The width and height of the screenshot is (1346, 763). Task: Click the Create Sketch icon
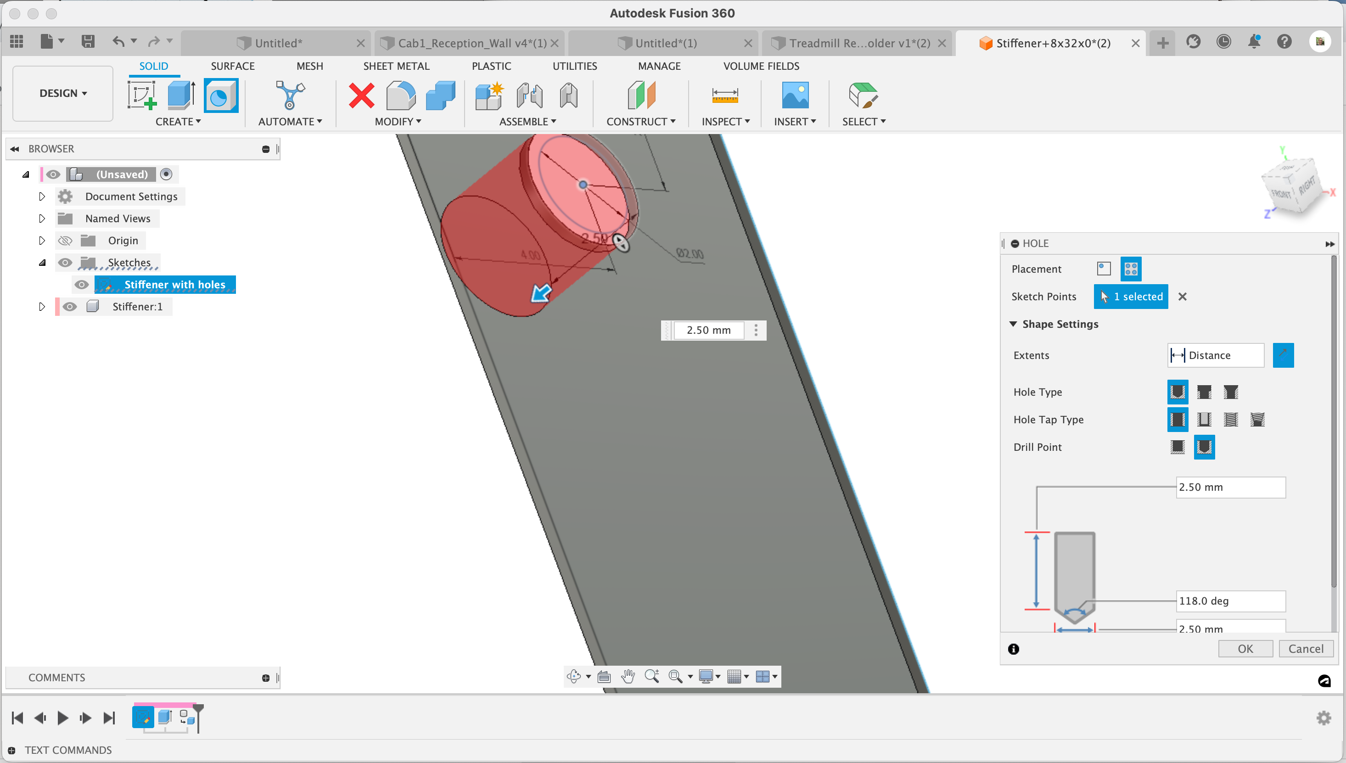point(141,95)
